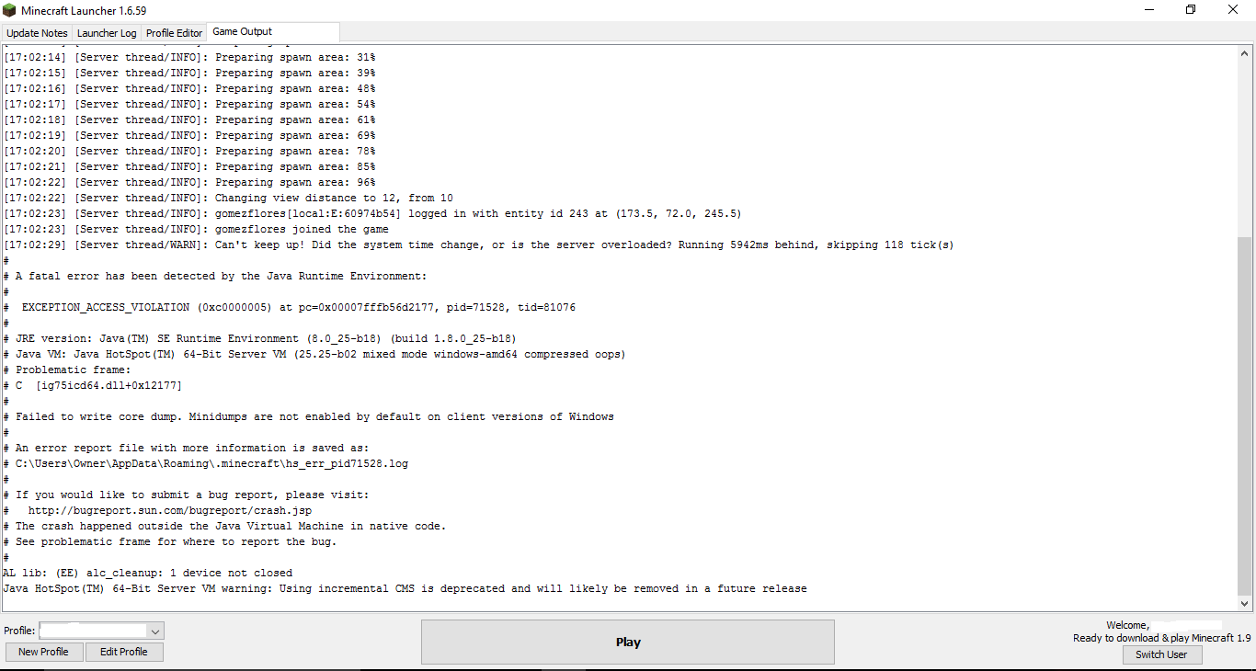The image size is (1256, 671).
Task: Click the scrollbar down arrow
Action: 1245,603
